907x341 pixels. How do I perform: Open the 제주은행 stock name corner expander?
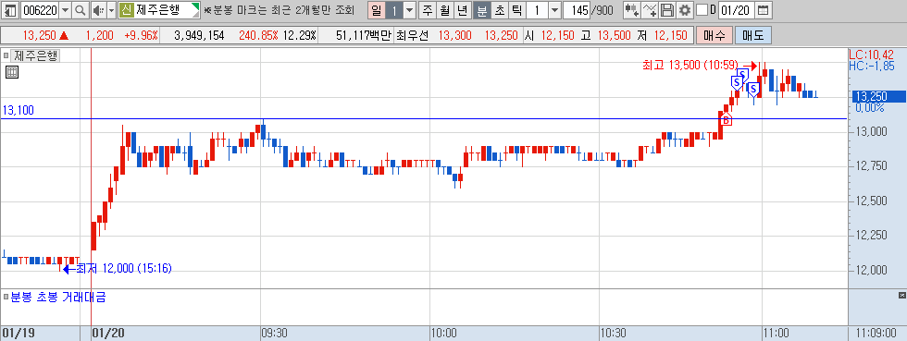coord(196,7)
